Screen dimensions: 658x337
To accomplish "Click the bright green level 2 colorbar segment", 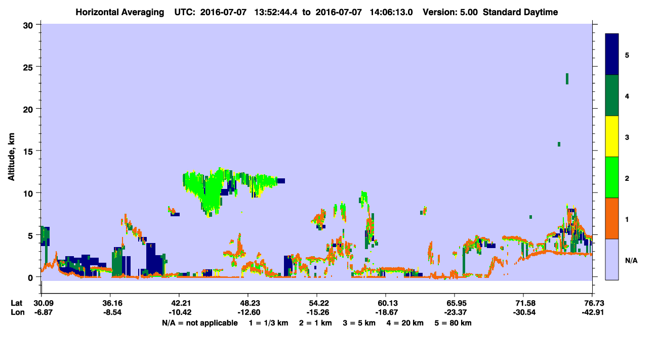I will point(611,177).
